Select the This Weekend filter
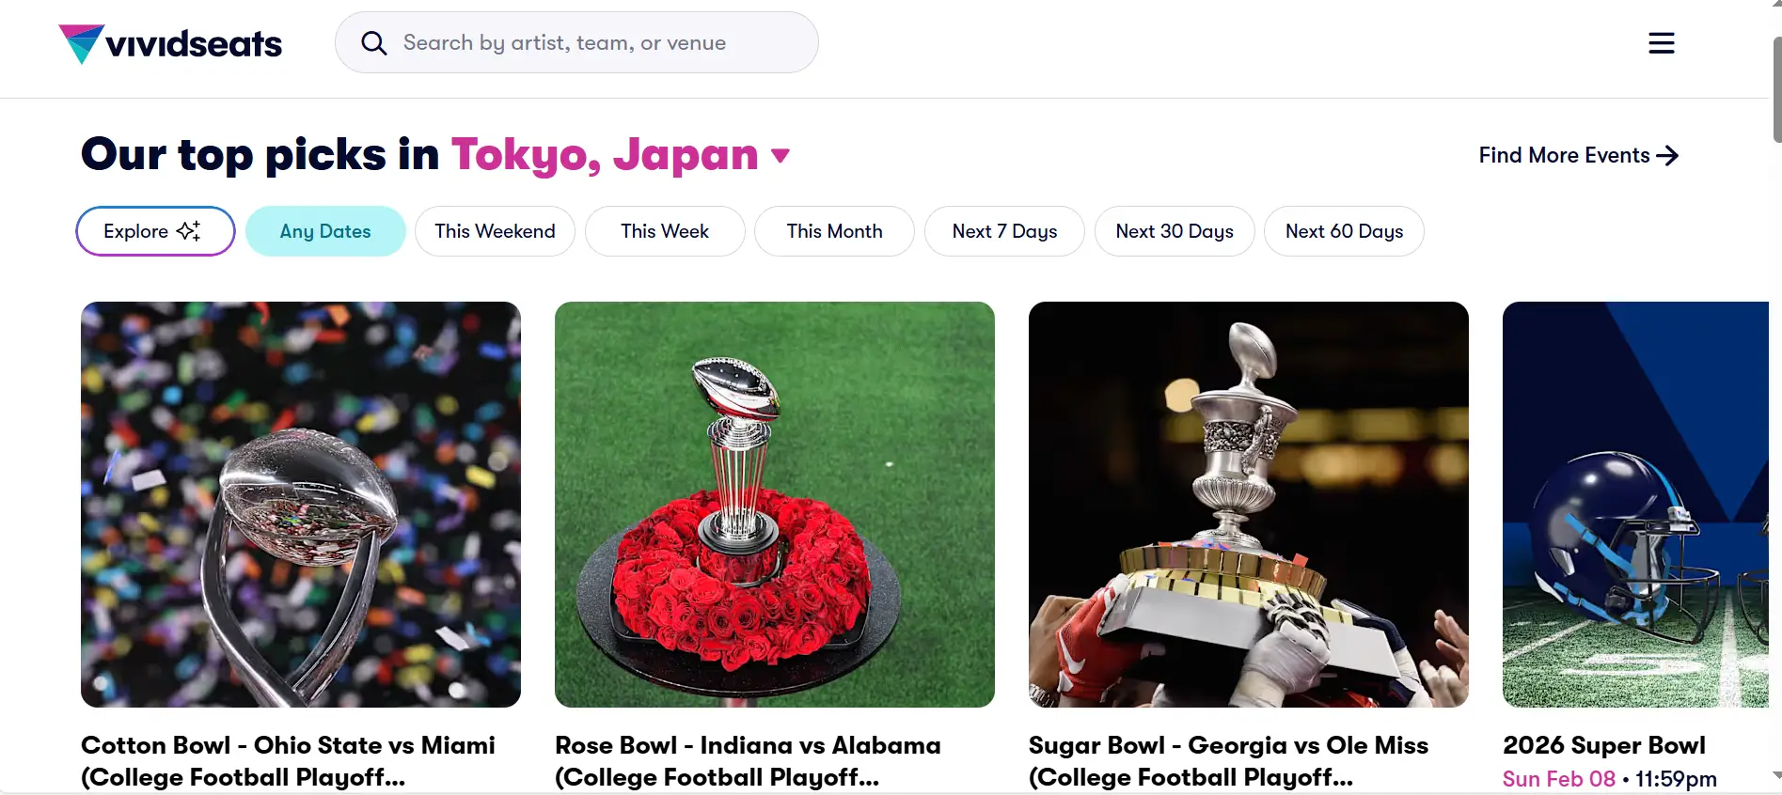1782x795 pixels. coord(495,231)
